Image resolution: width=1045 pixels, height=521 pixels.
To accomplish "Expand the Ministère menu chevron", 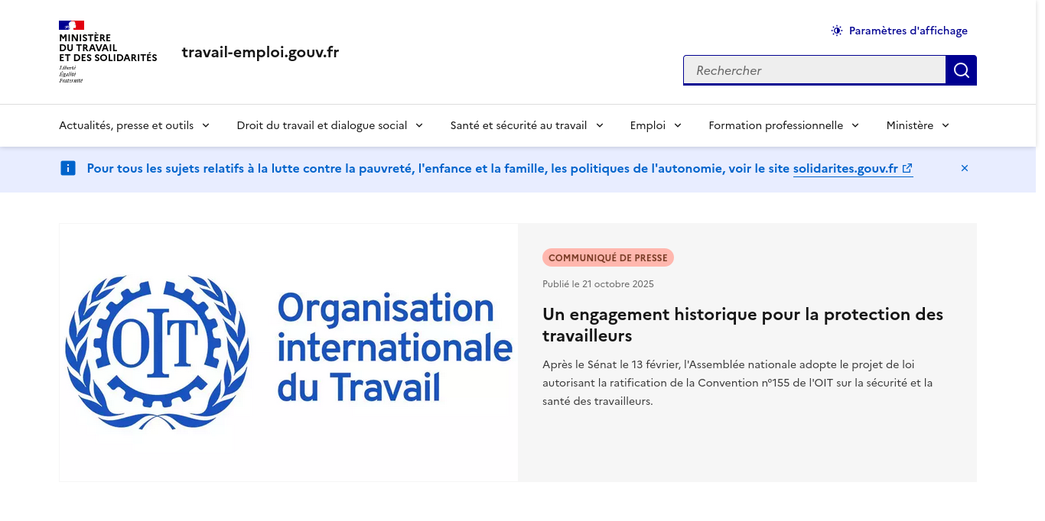I will 946,125.
